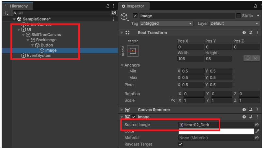
Task: Open Hierarchy panel options menu
Action: 113,6
